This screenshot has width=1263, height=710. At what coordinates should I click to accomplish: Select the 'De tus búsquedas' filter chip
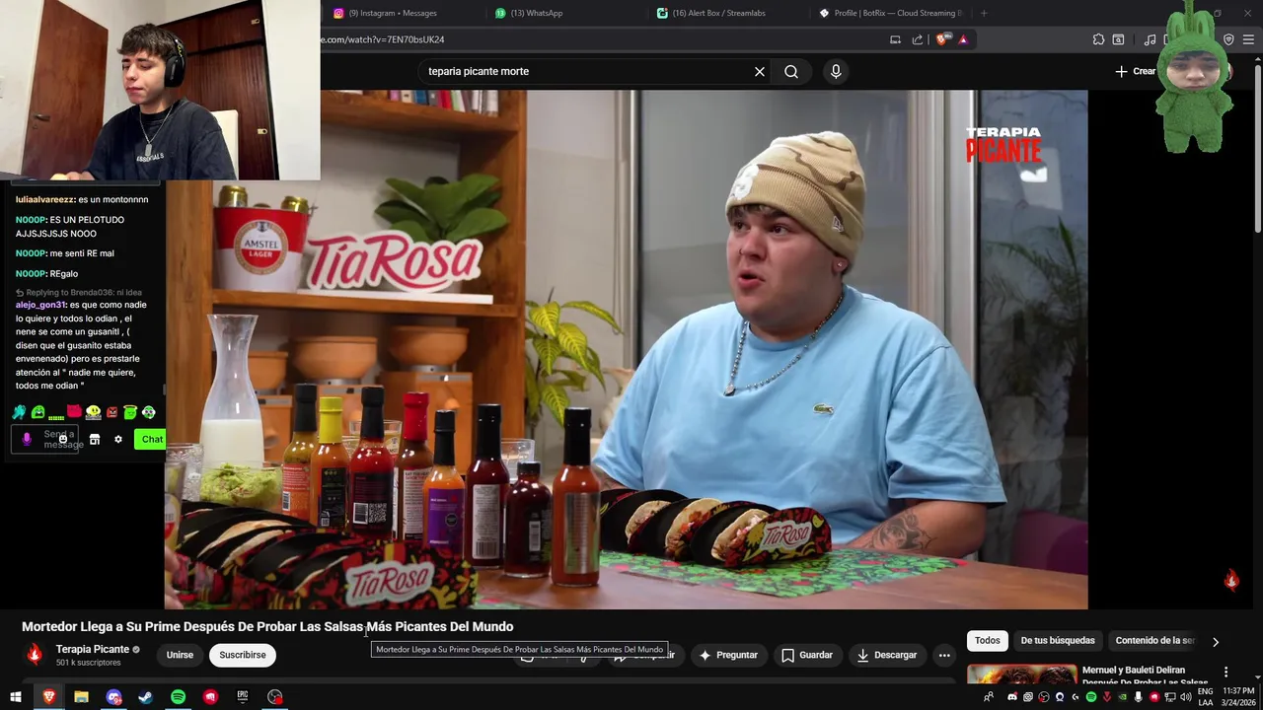pos(1058,641)
